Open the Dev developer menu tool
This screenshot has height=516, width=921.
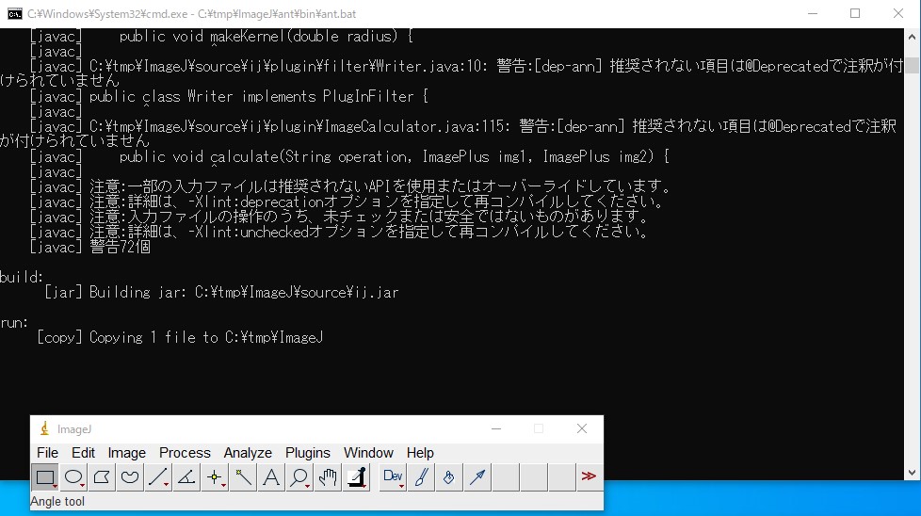(393, 476)
